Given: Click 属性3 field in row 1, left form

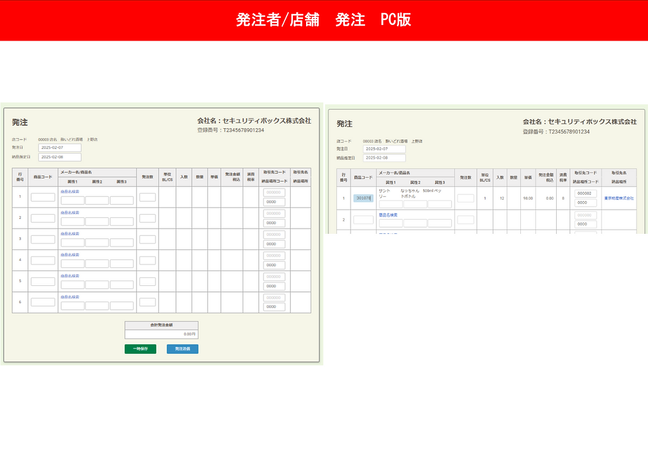Looking at the screenshot, I should click(122, 201).
